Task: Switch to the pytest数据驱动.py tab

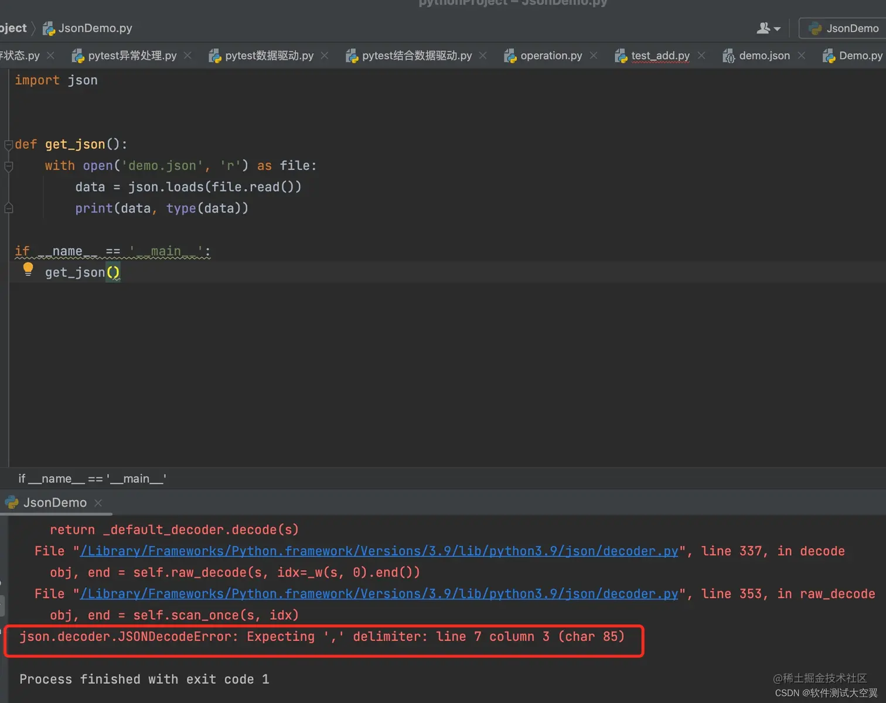Action: tap(268, 56)
